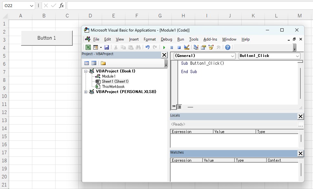Select ThisWorkbook in the project tree
313x189 pixels.
113,87
